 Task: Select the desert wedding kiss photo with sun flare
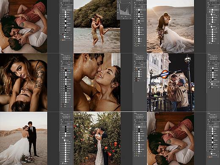[170, 26]
